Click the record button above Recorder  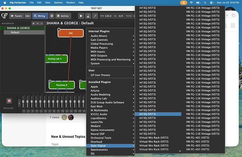tap(9, 101)
